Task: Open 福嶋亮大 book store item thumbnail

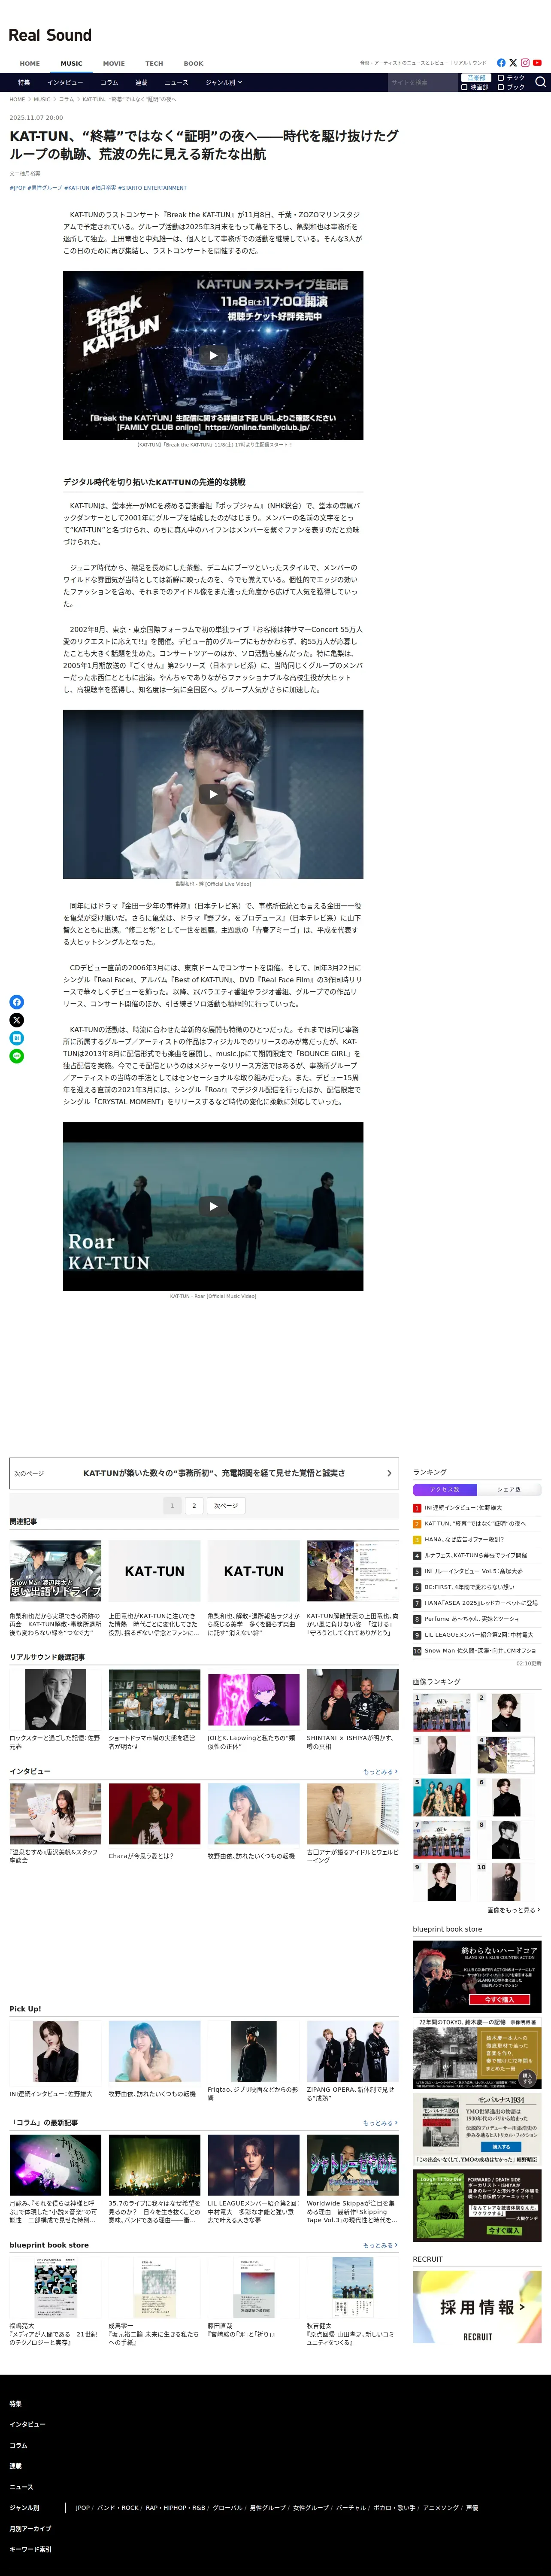Action: [55, 2288]
